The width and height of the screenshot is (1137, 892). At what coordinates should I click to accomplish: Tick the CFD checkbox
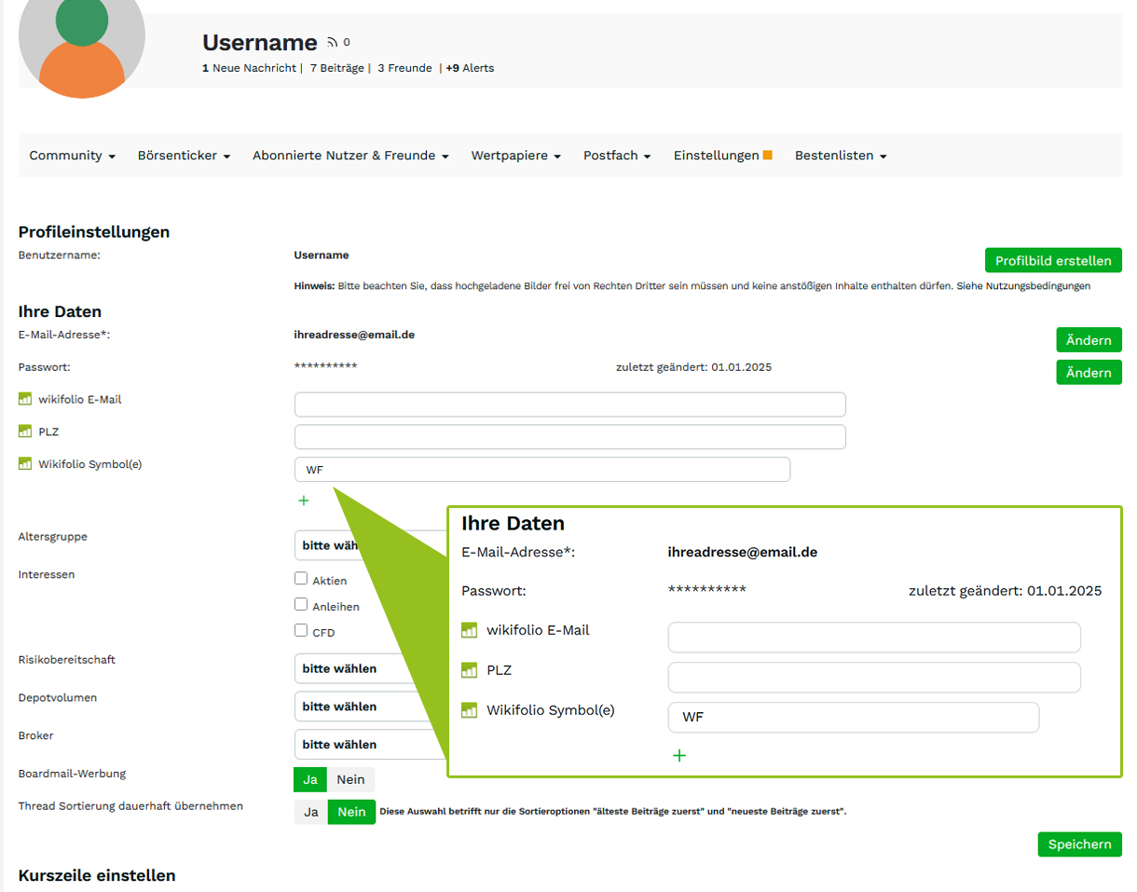click(301, 631)
